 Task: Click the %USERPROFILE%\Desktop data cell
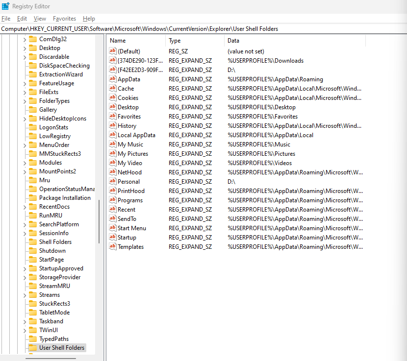262,107
